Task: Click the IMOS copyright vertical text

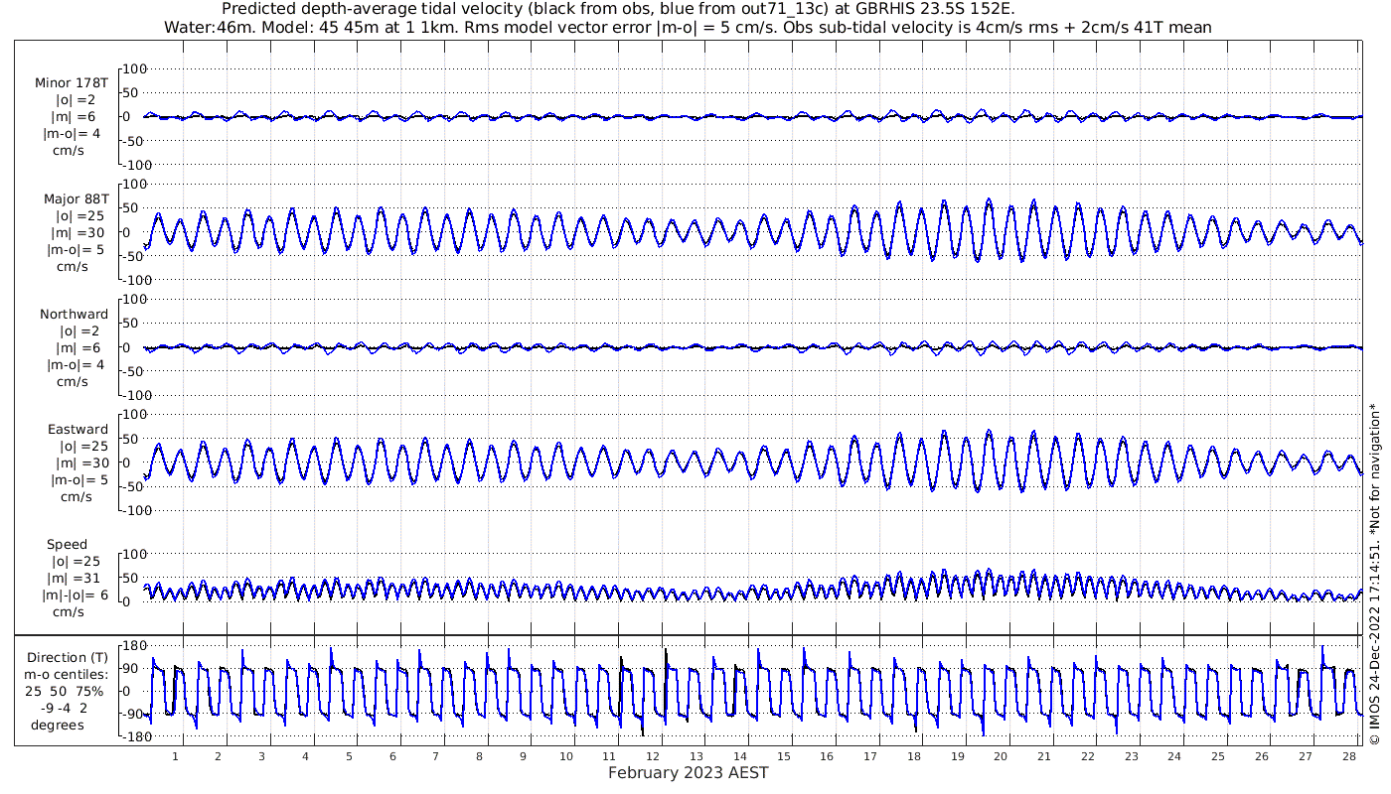Action: (1375, 576)
